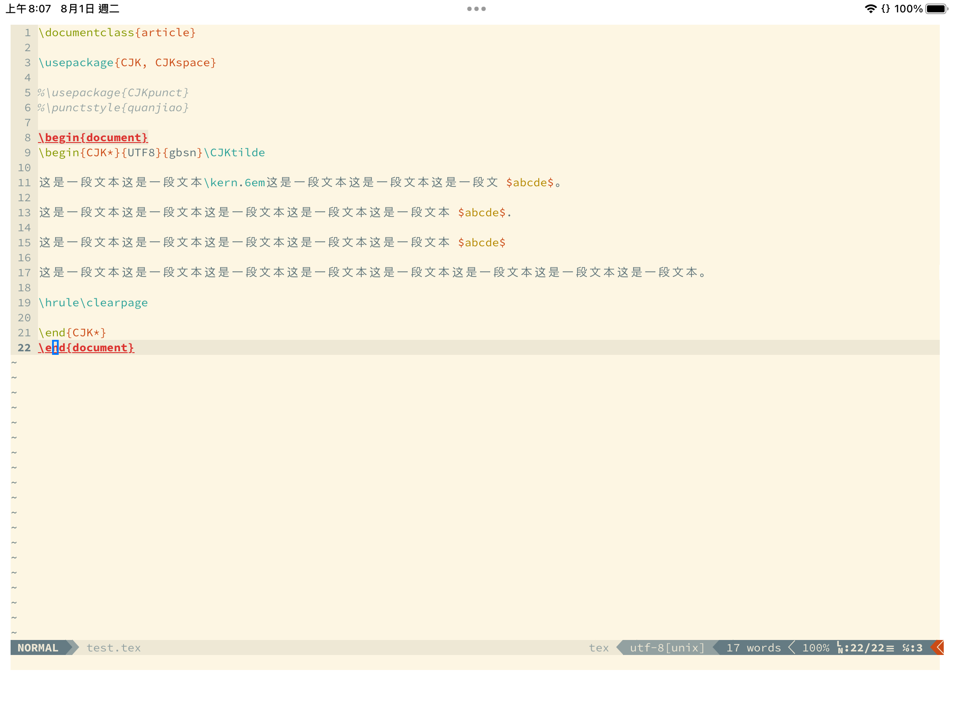
Task: Click the 17 words counter
Action: coord(753,647)
